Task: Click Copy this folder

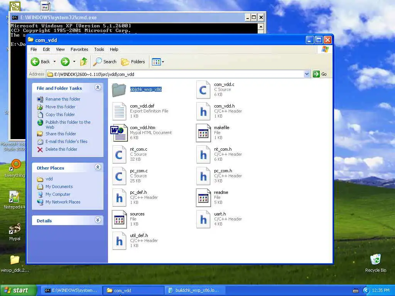Action: coord(60,114)
